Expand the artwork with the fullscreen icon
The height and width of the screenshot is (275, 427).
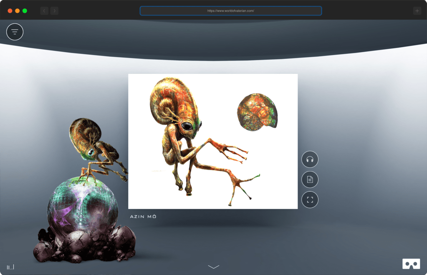pos(310,199)
